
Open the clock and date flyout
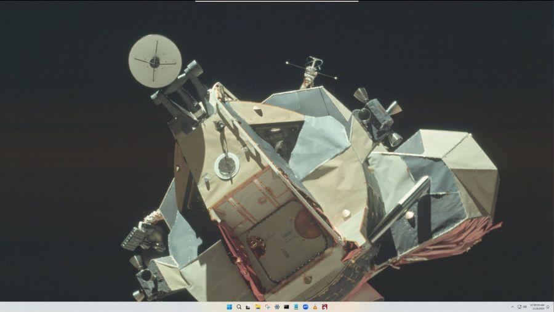[537, 306]
